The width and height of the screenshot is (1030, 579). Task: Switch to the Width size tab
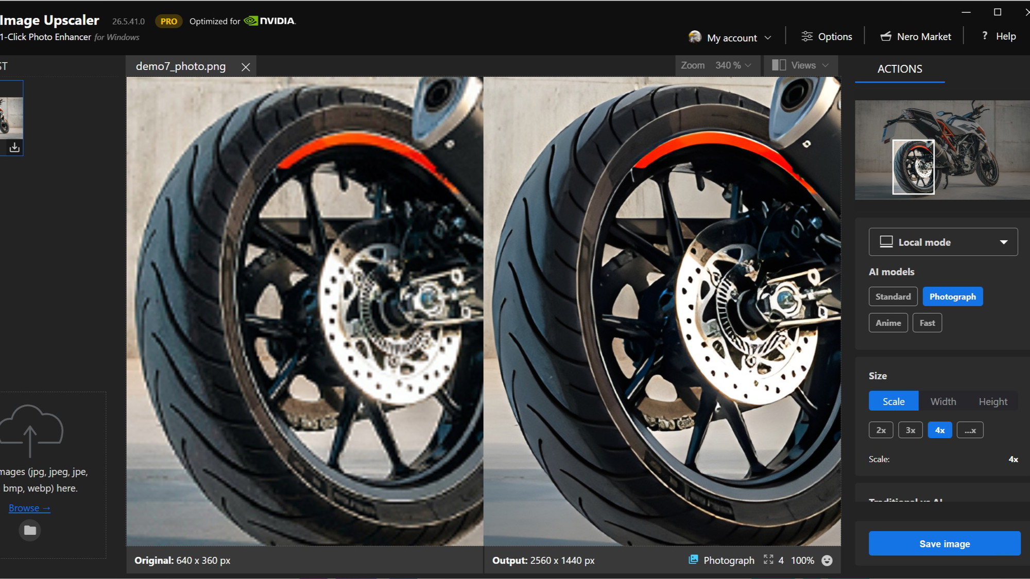pos(943,401)
